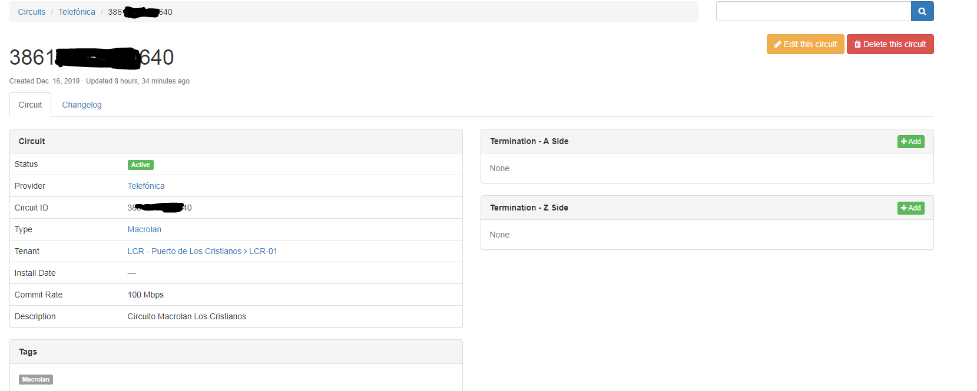Open the Telefónica provider link

click(x=146, y=186)
